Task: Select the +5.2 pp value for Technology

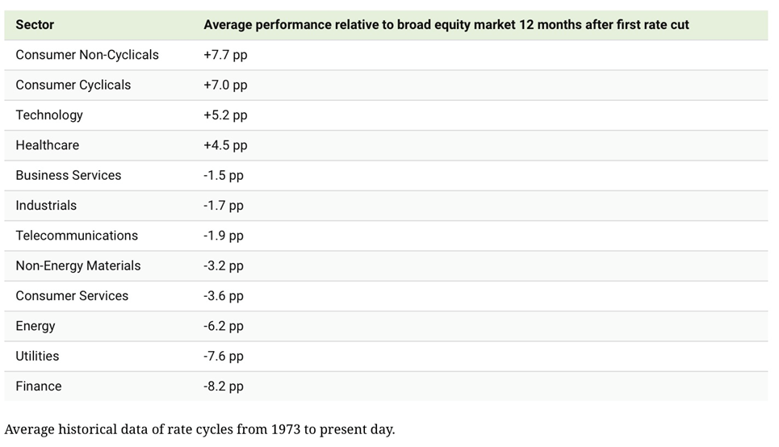Action: tap(225, 115)
